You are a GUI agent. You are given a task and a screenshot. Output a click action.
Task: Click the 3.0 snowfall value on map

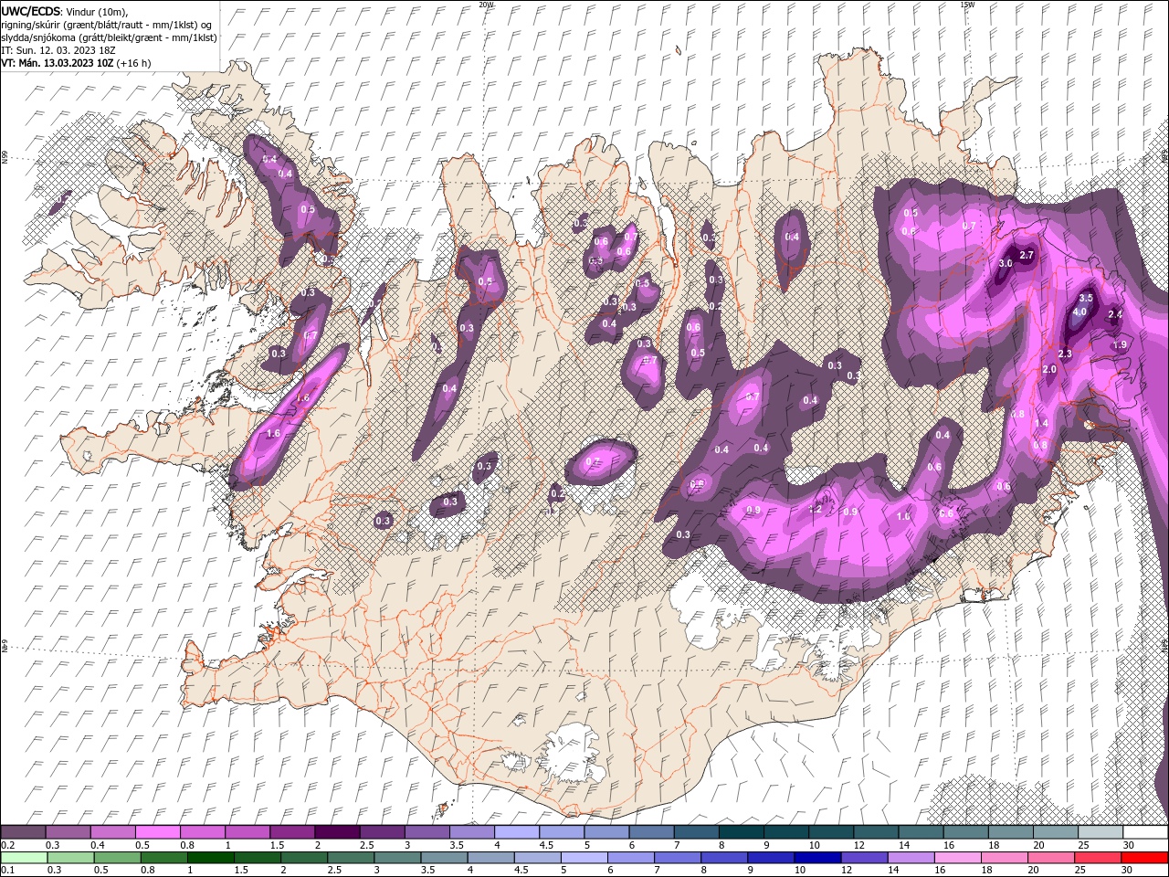click(x=1006, y=263)
